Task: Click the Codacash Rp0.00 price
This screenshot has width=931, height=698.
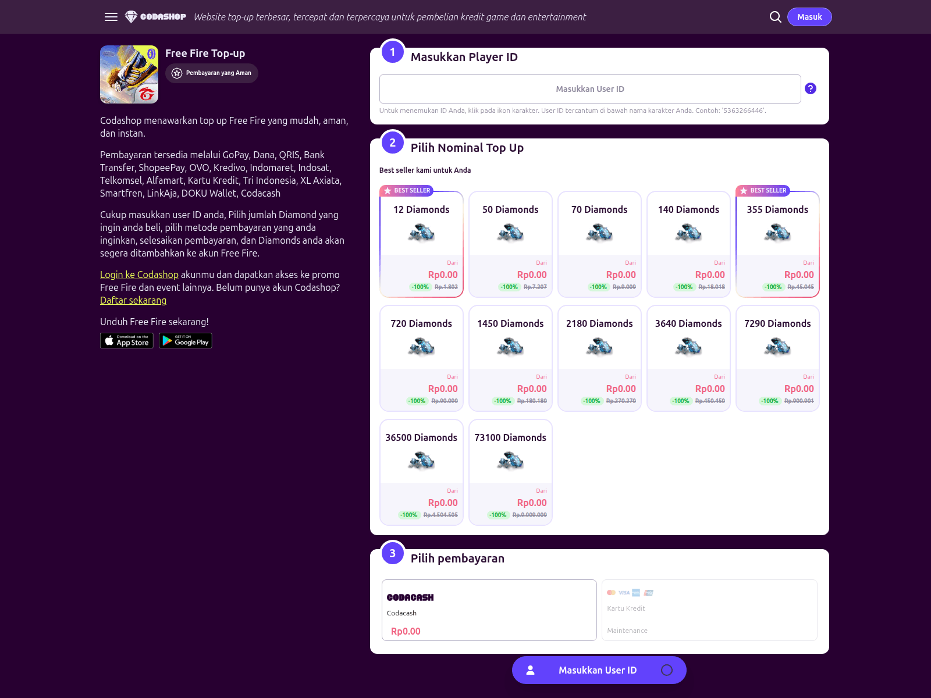Action: 406,631
